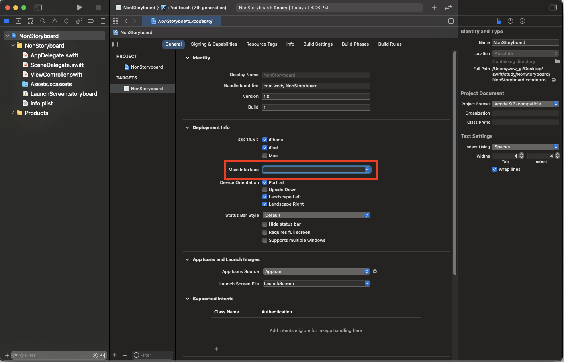Screen dimensions: 564x362
Task: Expand the Products folder
Action: click(13, 113)
